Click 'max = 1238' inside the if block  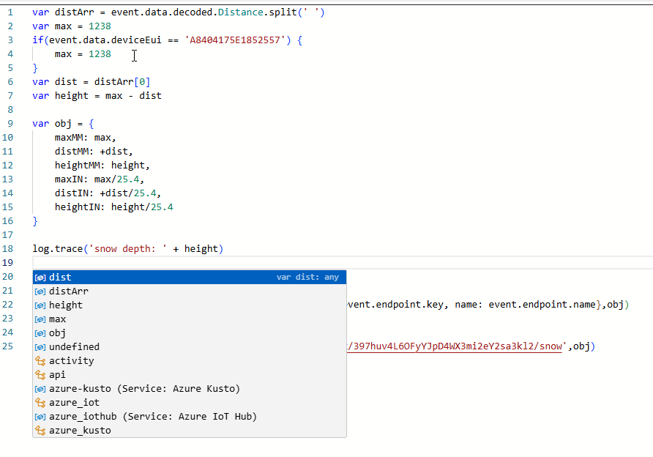(83, 54)
